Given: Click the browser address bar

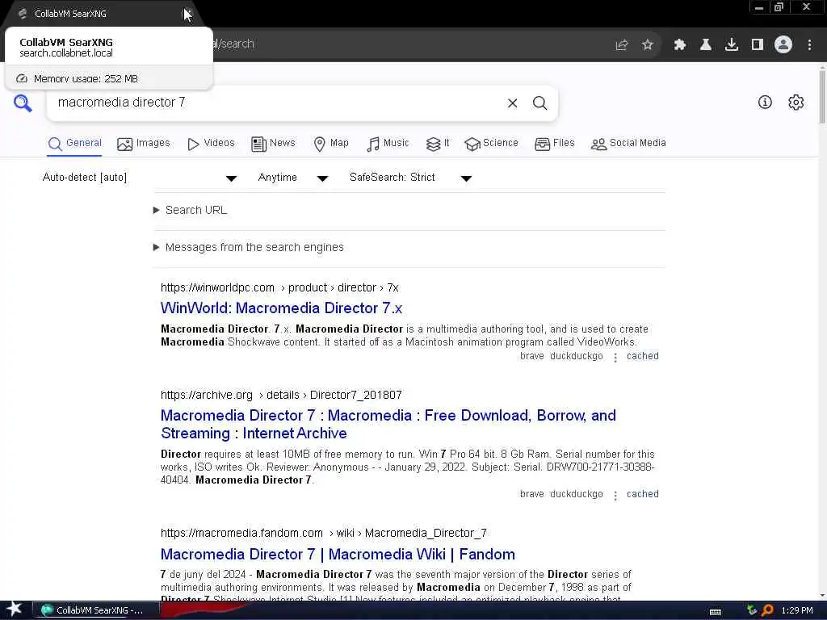Looking at the screenshot, I should point(411,44).
